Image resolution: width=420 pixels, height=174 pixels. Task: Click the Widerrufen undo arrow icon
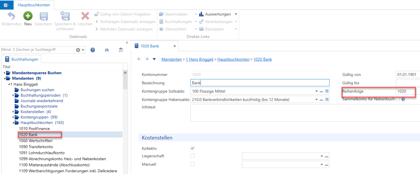point(11,16)
